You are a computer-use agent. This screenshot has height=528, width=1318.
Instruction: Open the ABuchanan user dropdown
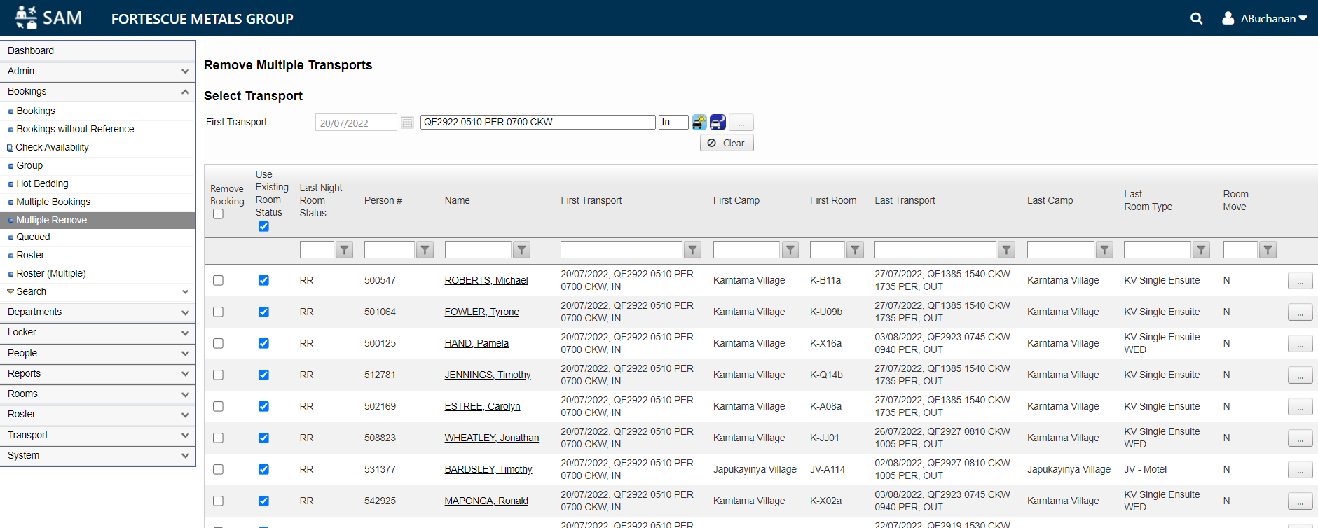[x=1273, y=19]
